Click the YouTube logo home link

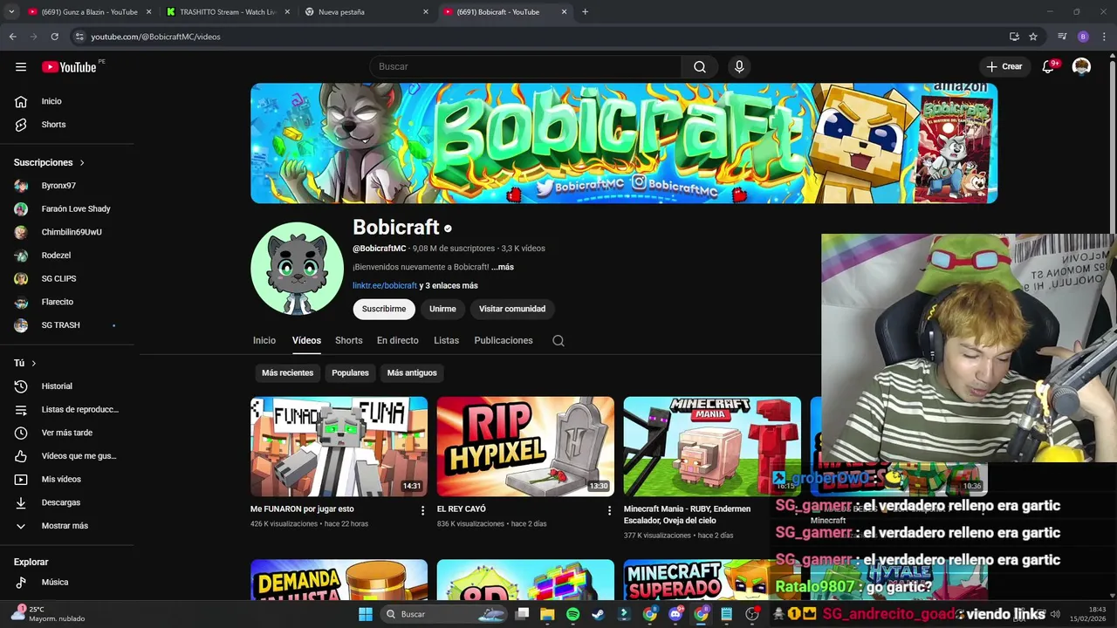tap(69, 67)
